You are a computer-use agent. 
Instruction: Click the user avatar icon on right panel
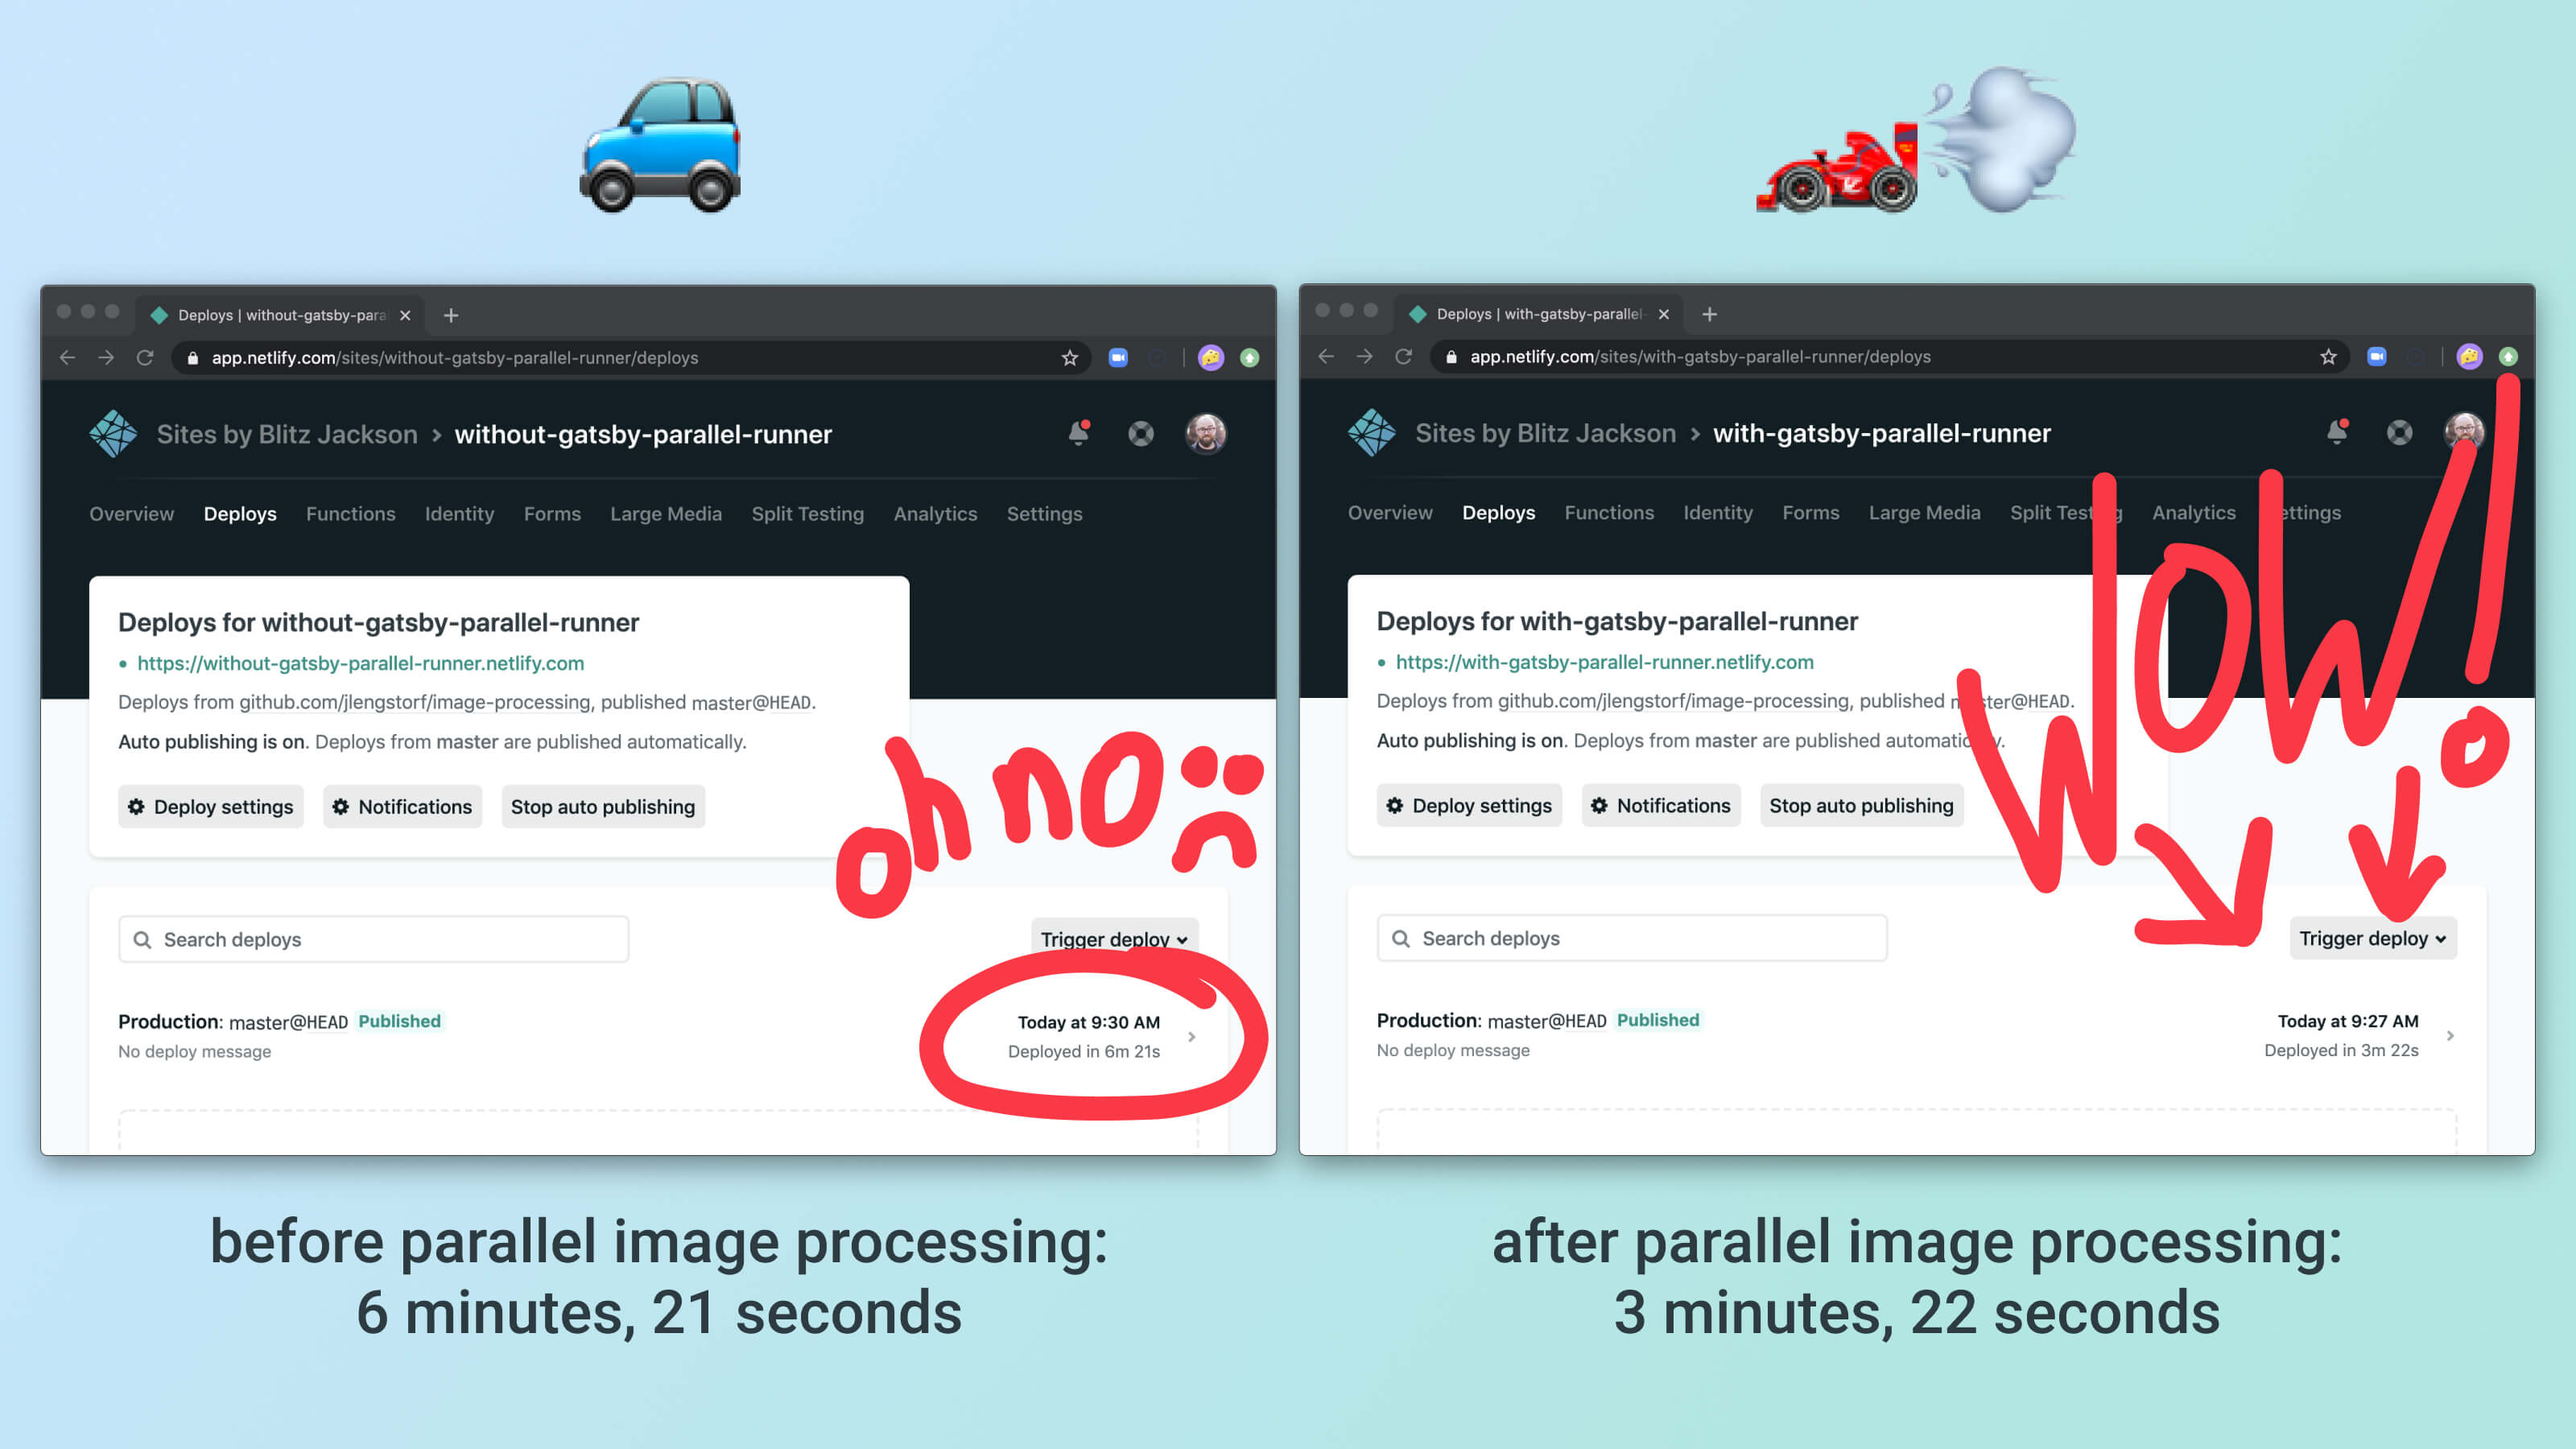coord(2465,431)
